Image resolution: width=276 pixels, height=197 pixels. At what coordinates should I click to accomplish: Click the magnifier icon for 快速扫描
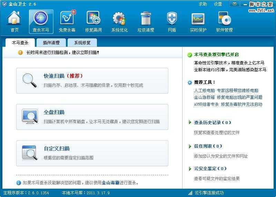[30, 81]
